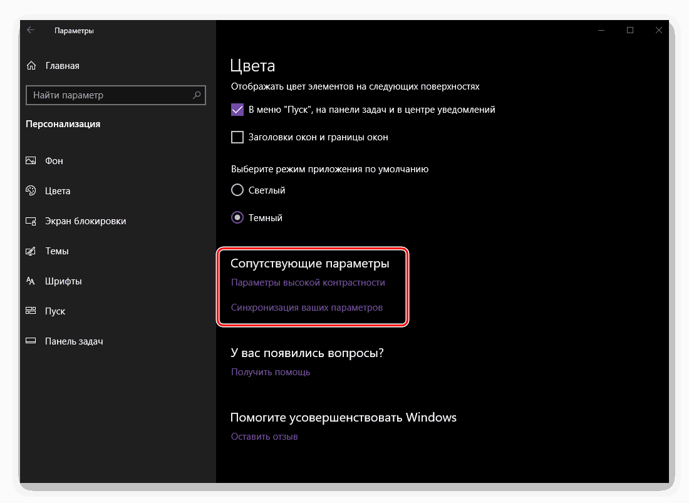Viewport: 689px width, 503px height.
Task: Open Панель задач settings
Action: pos(74,341)
